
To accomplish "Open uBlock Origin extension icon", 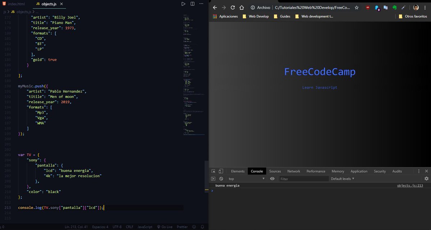I will (x=368, y=7).
